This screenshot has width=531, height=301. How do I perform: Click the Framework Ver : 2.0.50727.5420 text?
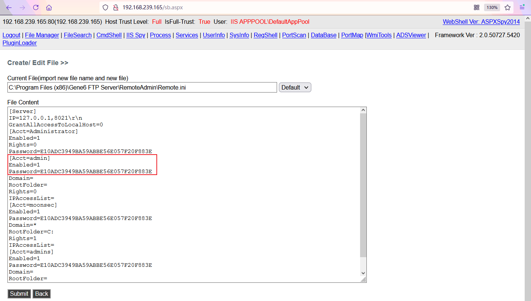[477, 35]
